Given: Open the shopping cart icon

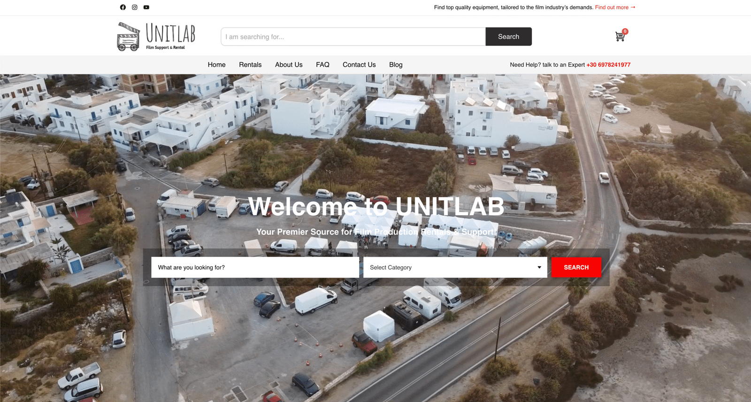Looking at the screenshot, I should pyautogui.click(x=620, y=37).
